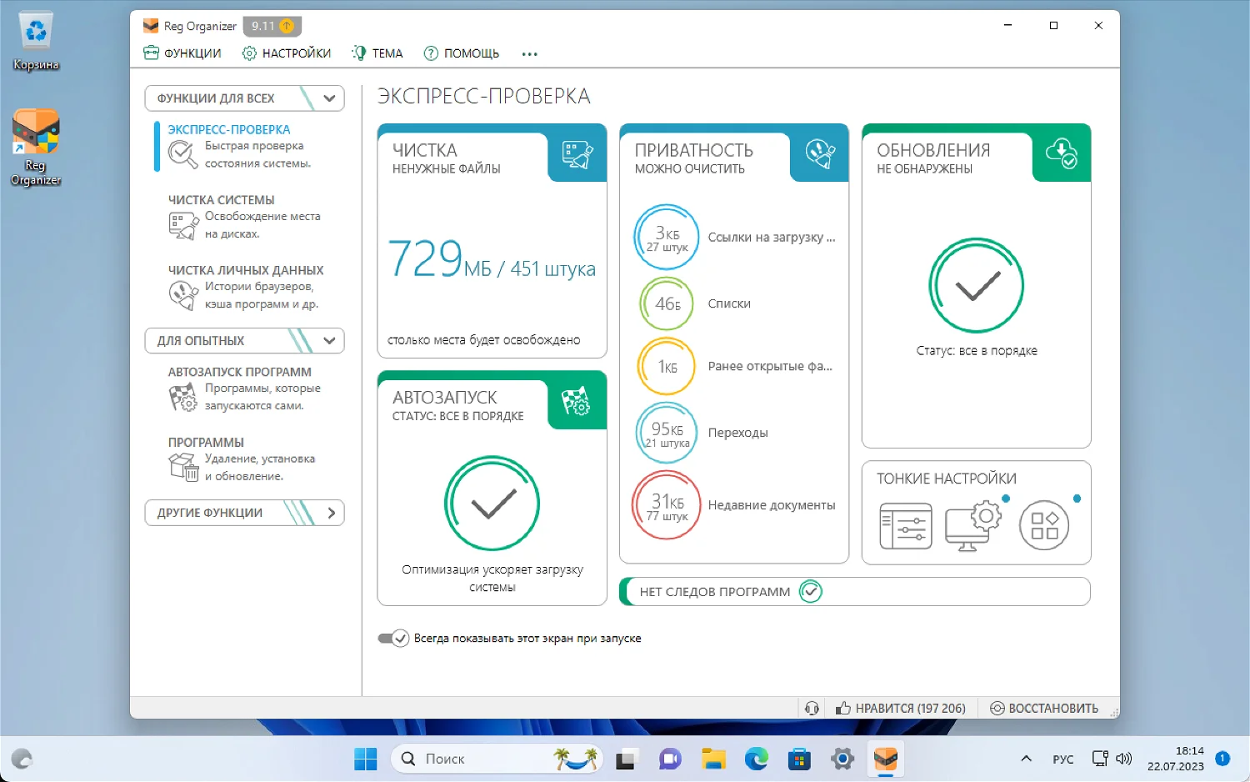Toggle "Всегда показывать этот экран при запуске" switch

(x=393, y=639)
